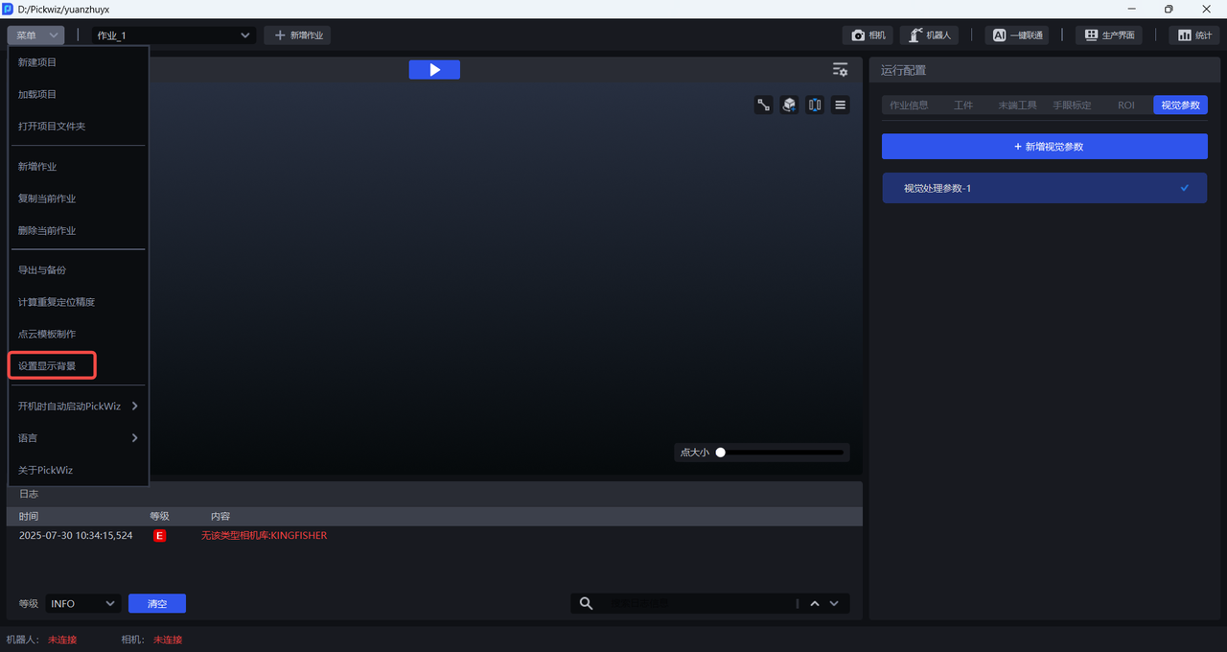The width and height of the screenshot is (1227, 652).
Task: Expand 开机时自动启动PickWiz submenu
Action: (134, 406)
